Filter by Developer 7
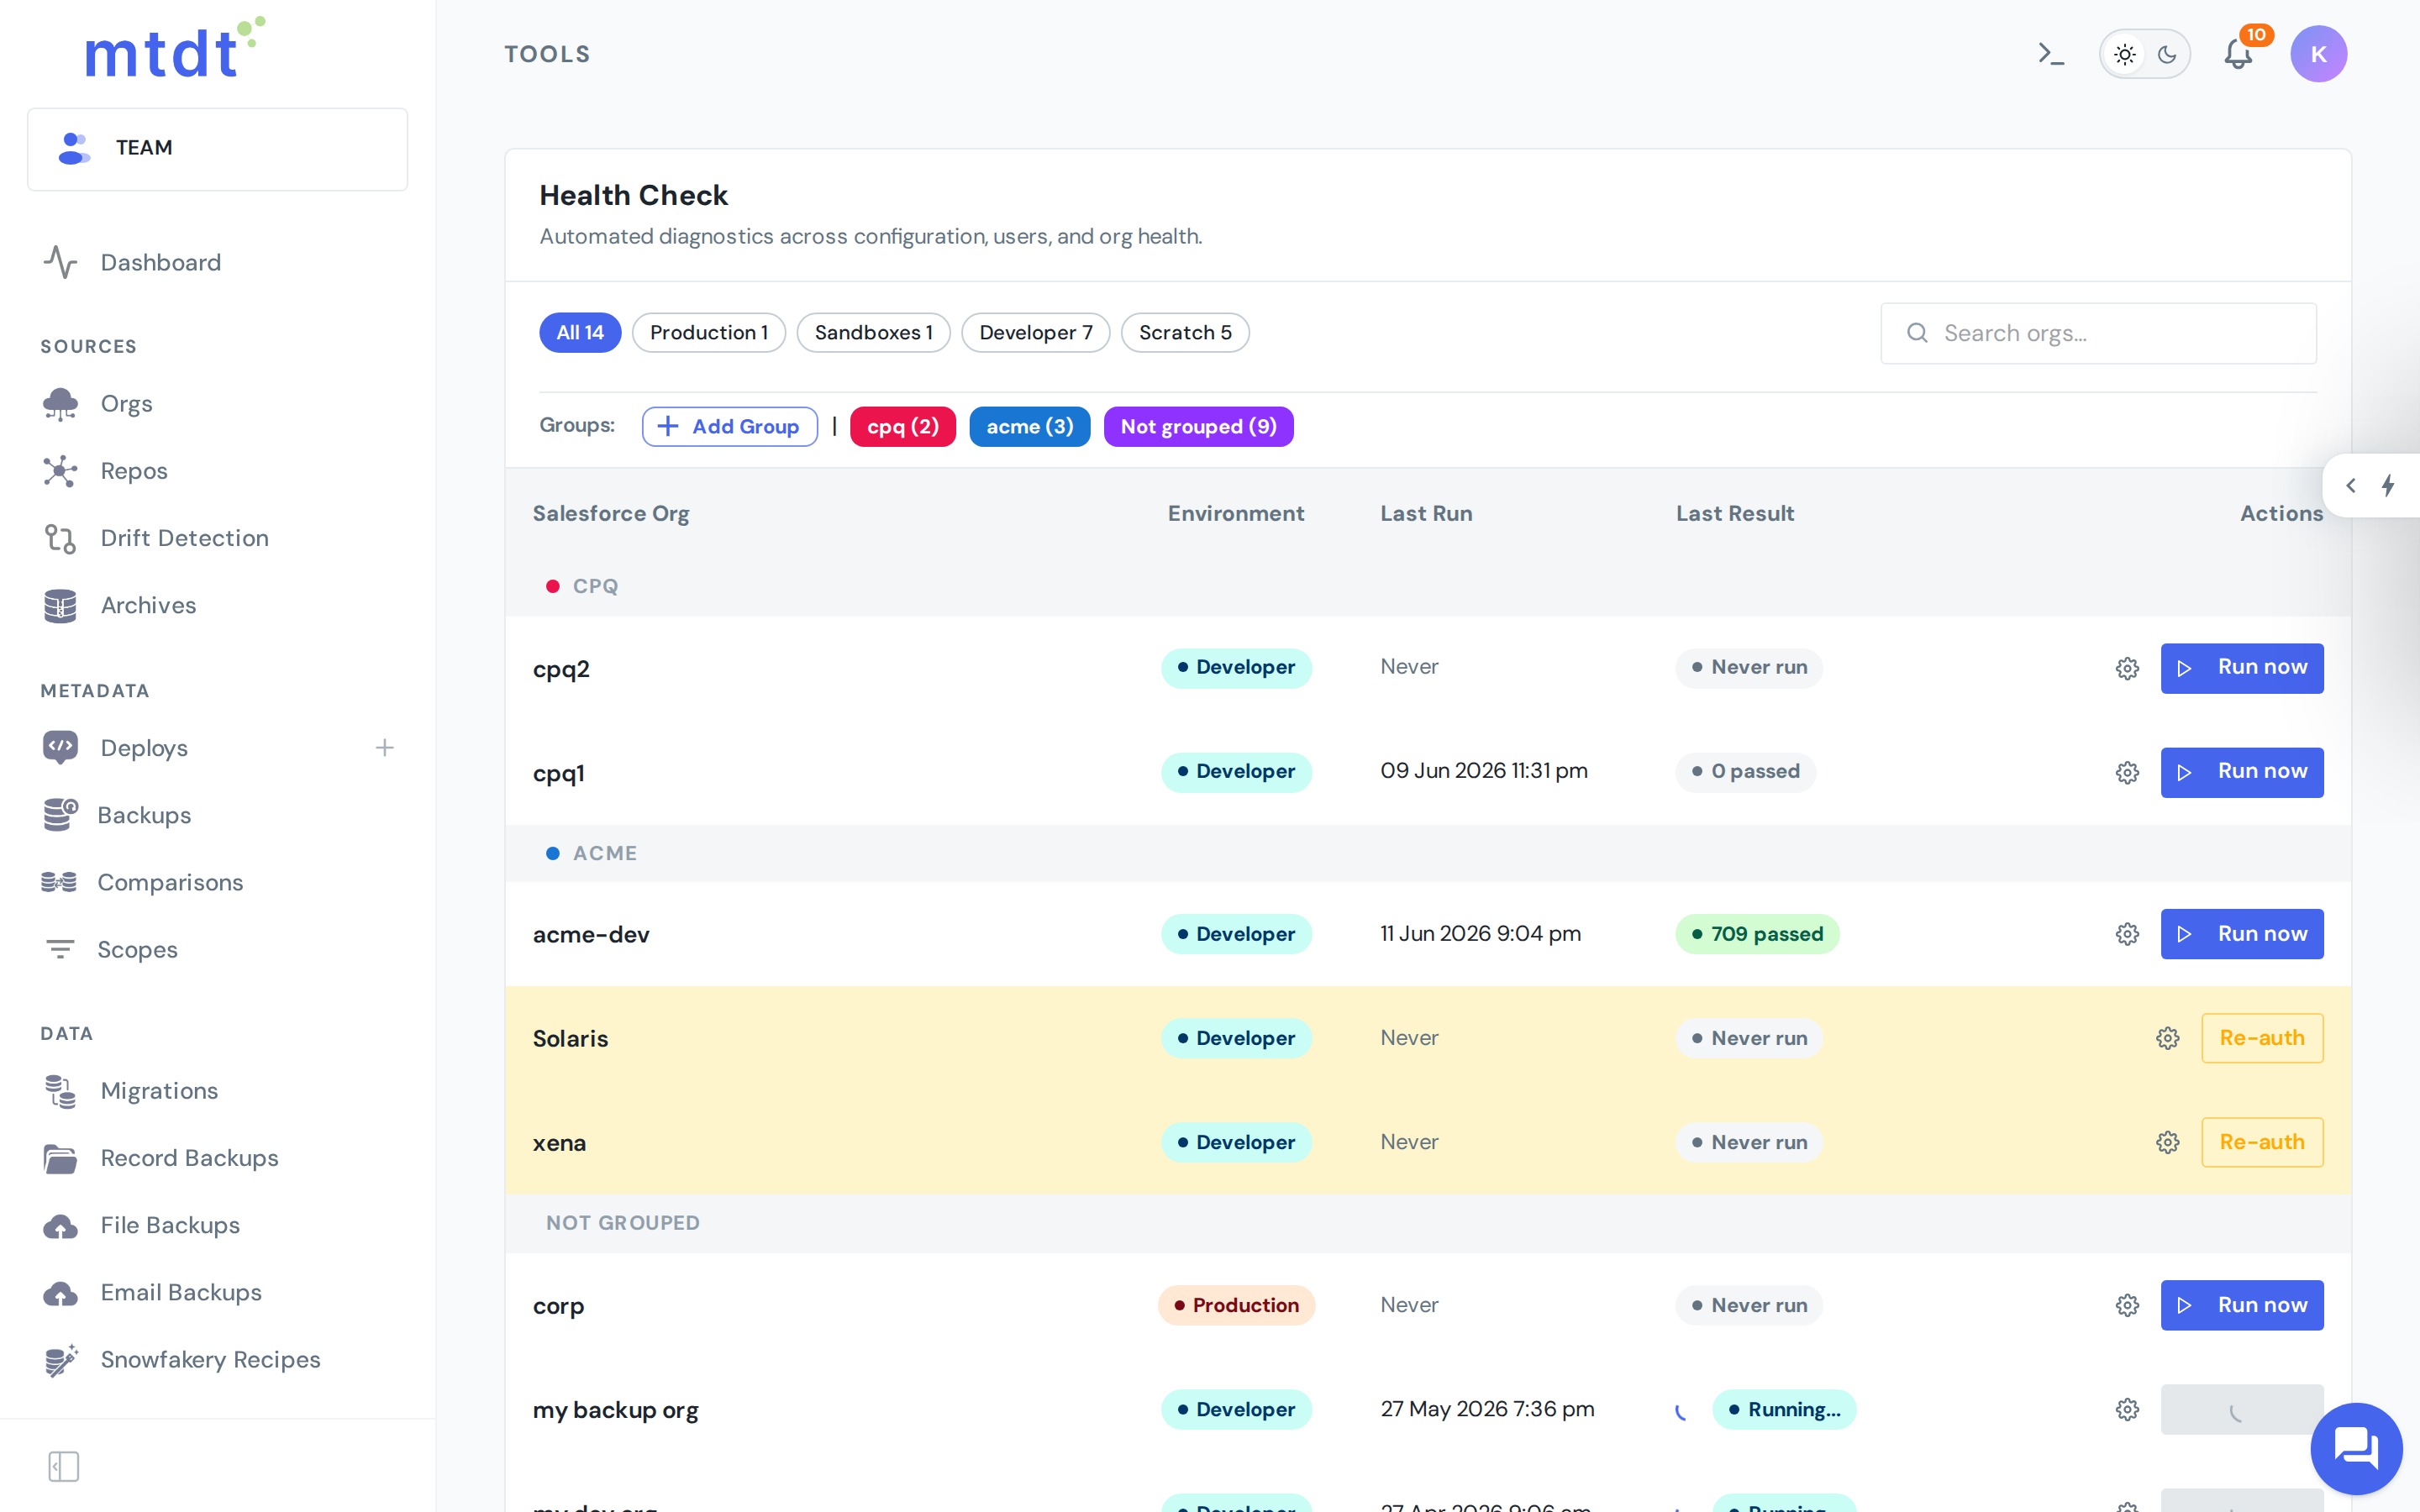The width and height of the screenshot is (2420, 1512). point(1035,333)
